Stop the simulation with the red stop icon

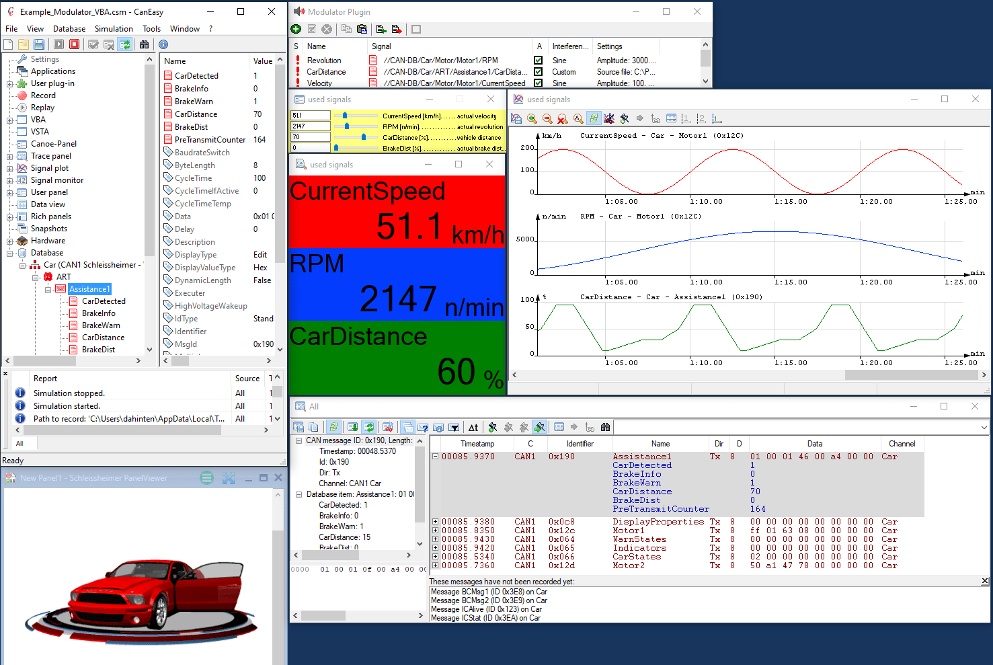pyautogui.click(x=75, y=44)
